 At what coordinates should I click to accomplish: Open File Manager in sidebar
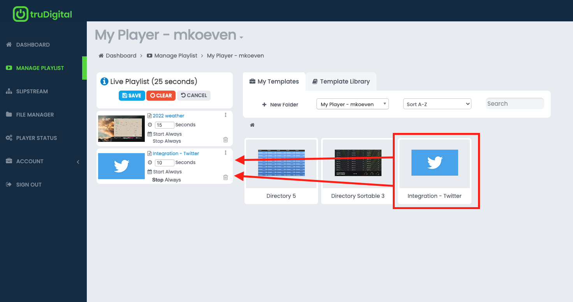(x=35, y=115)
